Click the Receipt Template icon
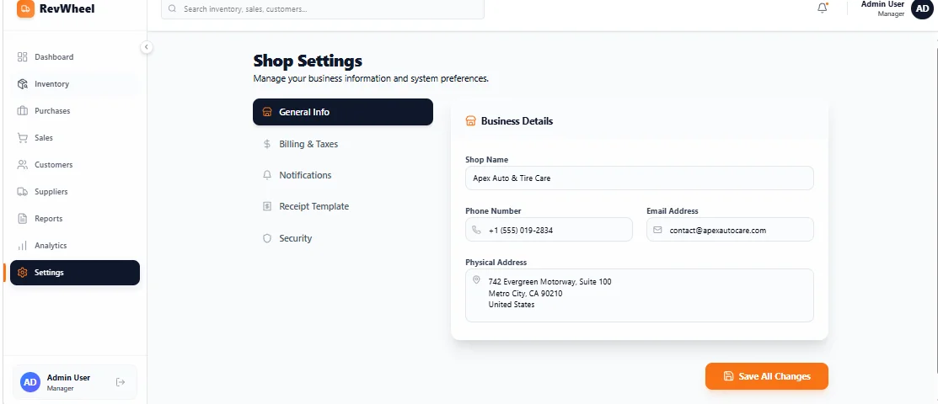Viewport: 938px width, 404px height. coord(267,206)
